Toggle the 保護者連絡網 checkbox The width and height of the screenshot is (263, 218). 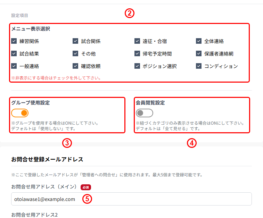pos(199,53)
